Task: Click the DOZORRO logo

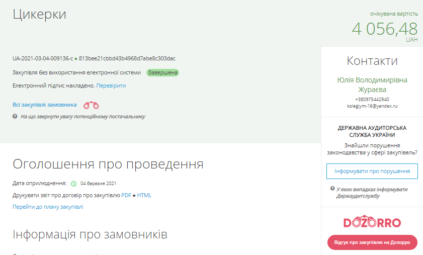Action: point(372,223)
